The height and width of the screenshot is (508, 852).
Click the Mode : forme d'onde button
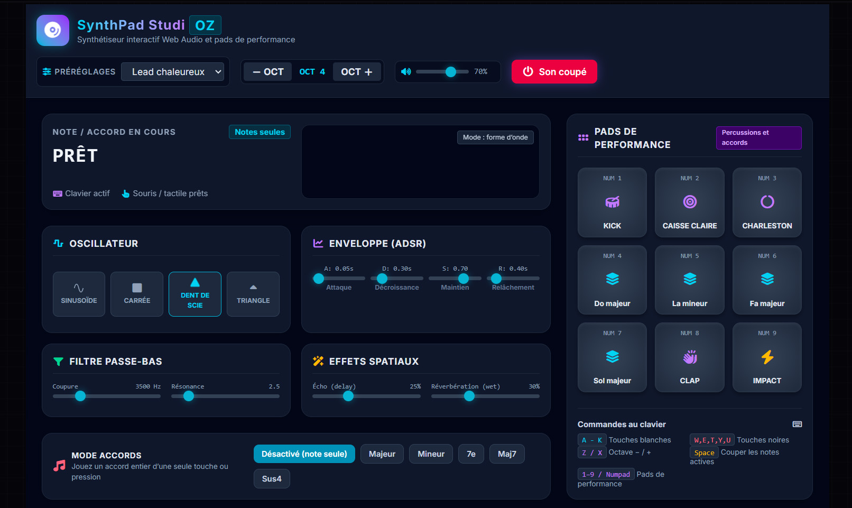click(x=495, y=137)
